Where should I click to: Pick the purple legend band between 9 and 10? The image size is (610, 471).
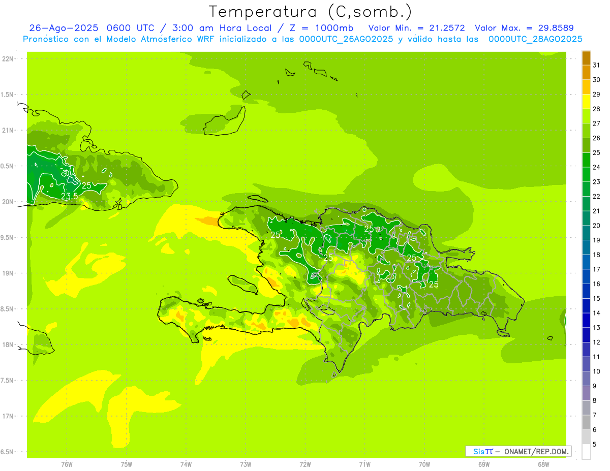(586, 379)
